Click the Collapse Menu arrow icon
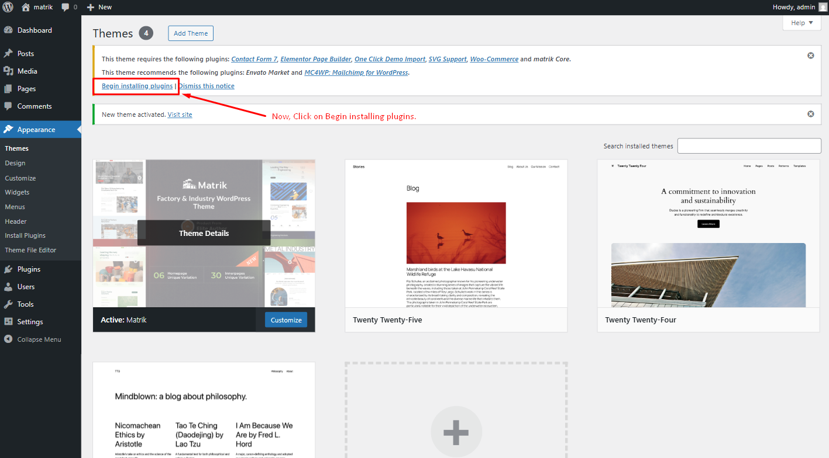 click(x=8, y=339)
